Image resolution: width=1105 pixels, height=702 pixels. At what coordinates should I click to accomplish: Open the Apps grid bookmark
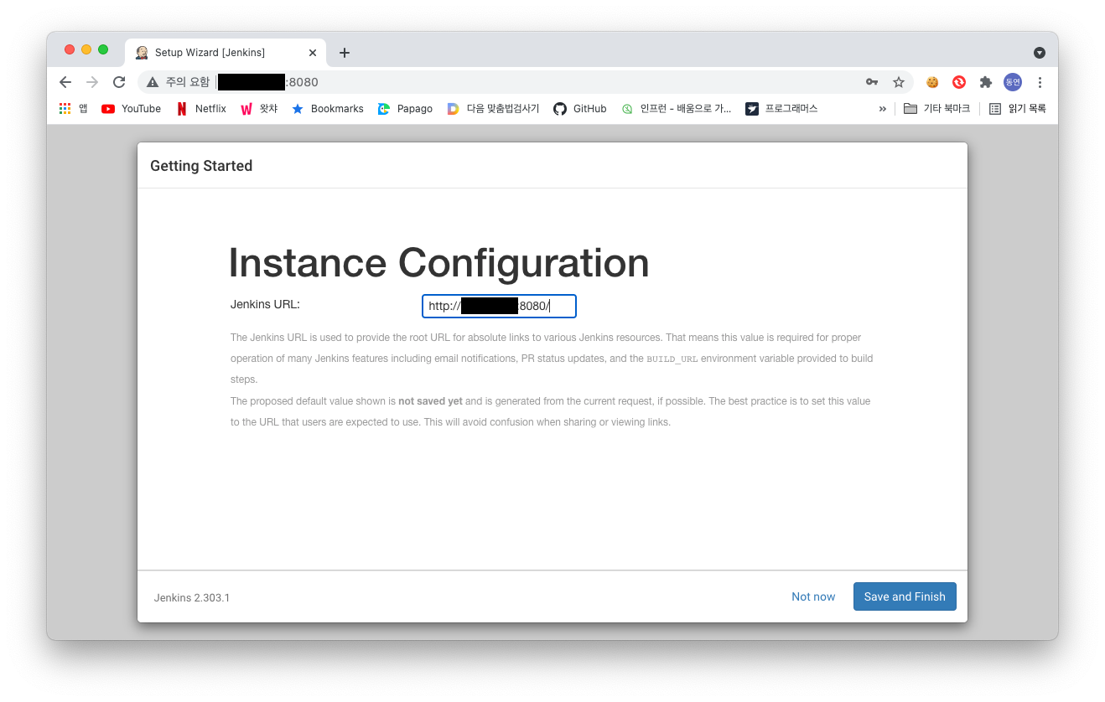point(73,109)
